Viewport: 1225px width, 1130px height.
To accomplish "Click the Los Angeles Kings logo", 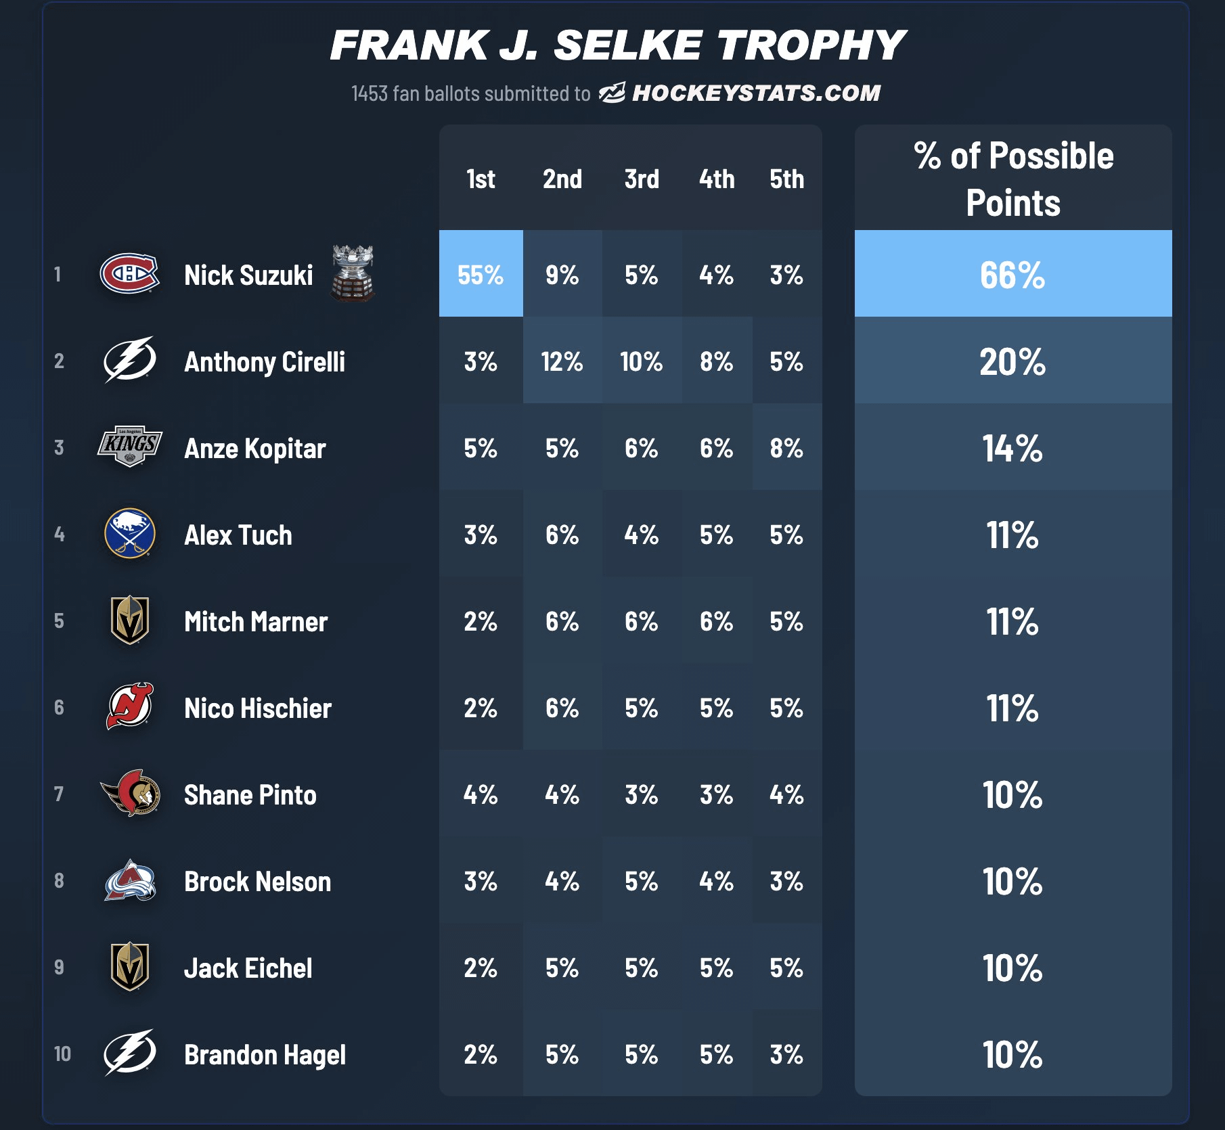I will [129, 447].
